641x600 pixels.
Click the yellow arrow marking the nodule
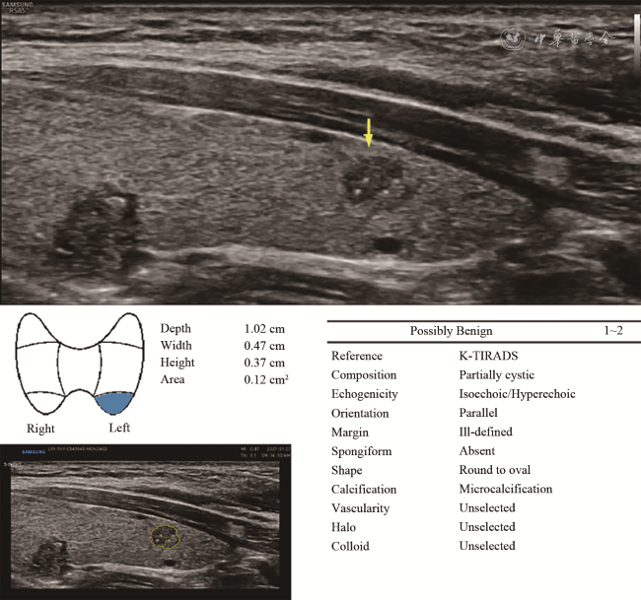click(x=369, y=133)
